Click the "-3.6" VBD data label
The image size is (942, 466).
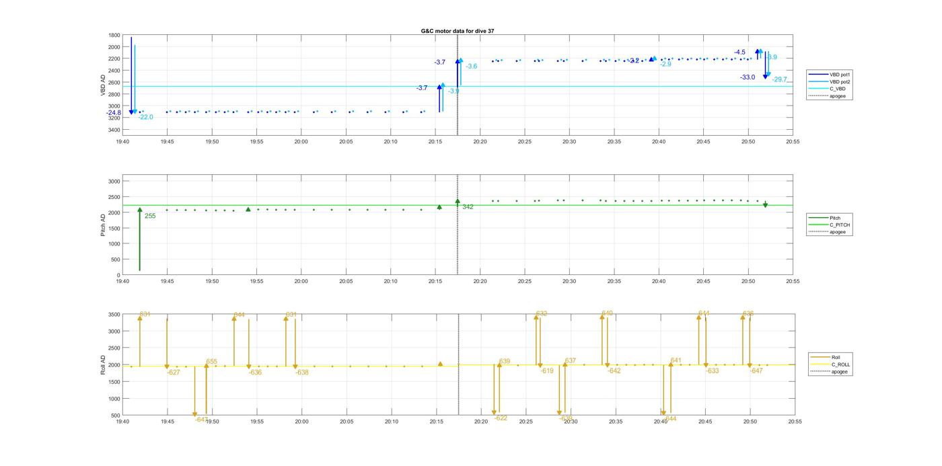[472, 66]
